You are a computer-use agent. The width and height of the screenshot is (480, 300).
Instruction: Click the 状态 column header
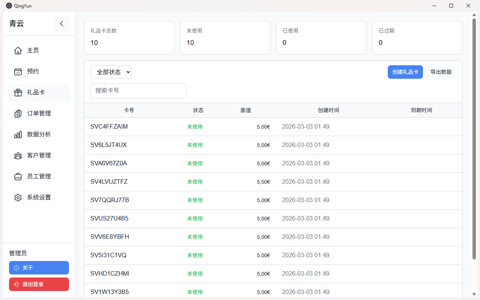pos(198,110)
